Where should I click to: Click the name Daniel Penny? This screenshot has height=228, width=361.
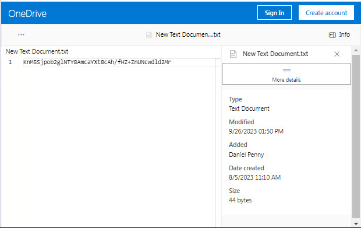pyautogui.click(x=246, y=155)
